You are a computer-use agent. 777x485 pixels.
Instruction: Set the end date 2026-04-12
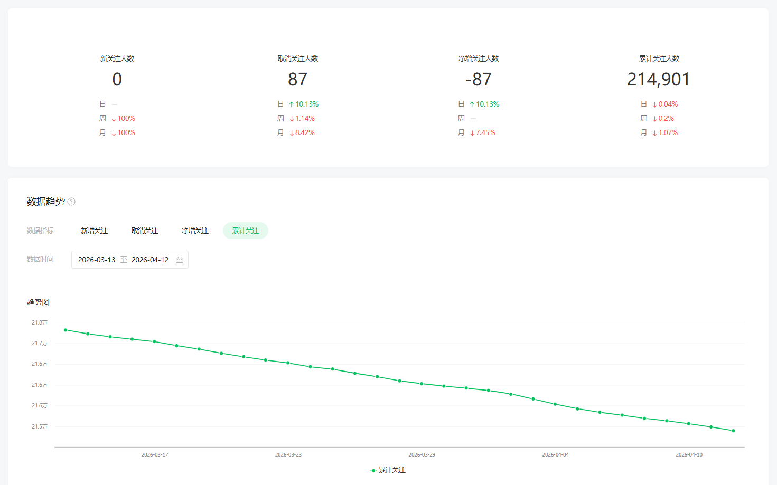coord(150,260)
